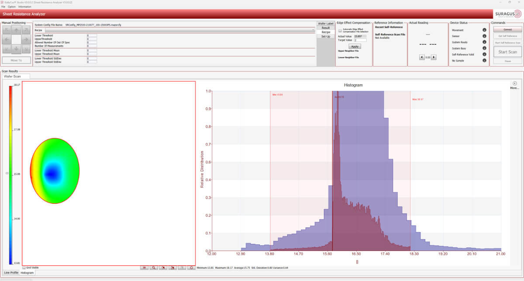524x281 pixels.
Task: Open the Recipe dropdown list
Action: click(x=179, y=31)
